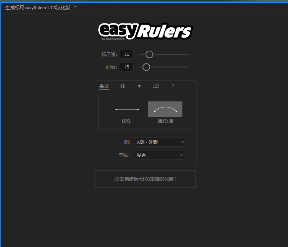Open the ? help tab
Viewport: 288px width, 247px height.
(173, 86)
